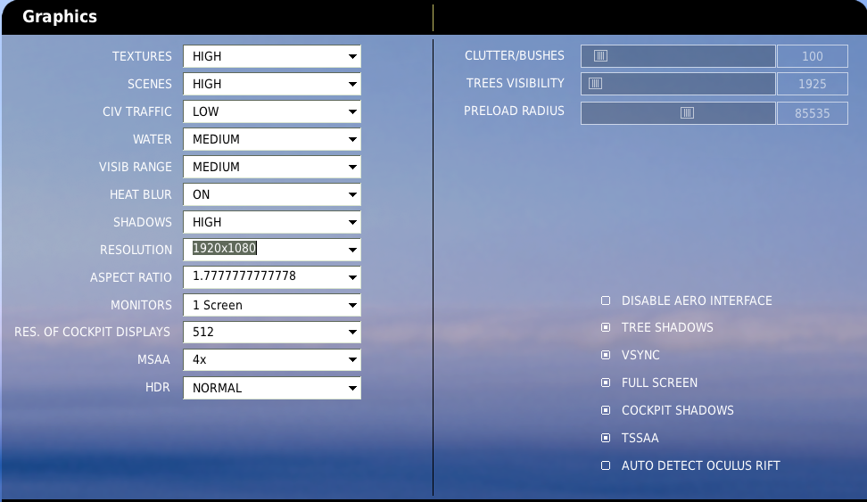867x502 pixels.
Task: Expand the HDR dropdown
Action: point(271,388)
